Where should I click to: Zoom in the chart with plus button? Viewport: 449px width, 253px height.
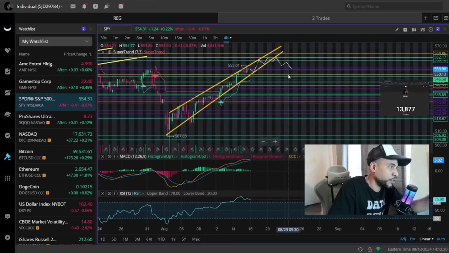[275, 142]
